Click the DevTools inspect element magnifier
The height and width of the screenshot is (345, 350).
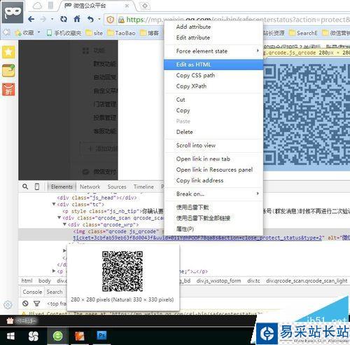pos(25,187)
